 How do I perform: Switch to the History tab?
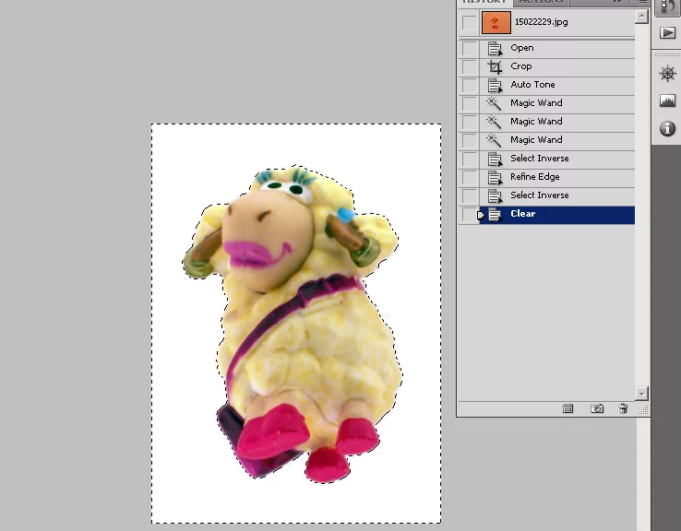pyautogui.click(x=484, y=2)
